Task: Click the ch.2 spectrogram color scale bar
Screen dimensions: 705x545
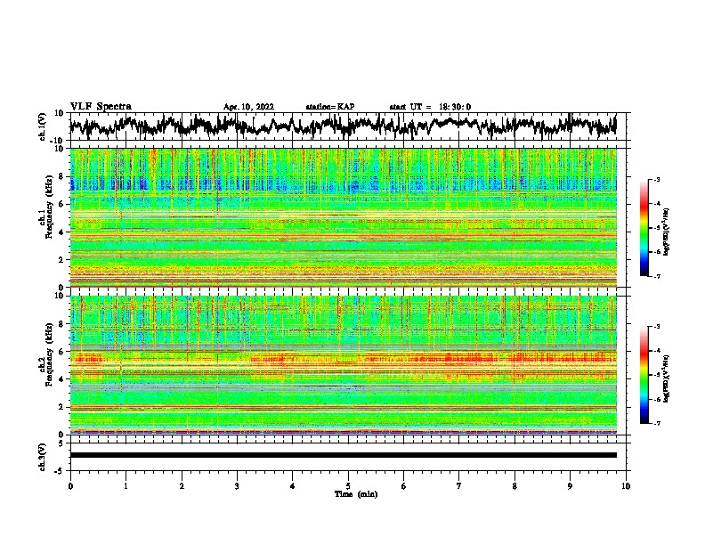Action: click(x=644, y=375)
